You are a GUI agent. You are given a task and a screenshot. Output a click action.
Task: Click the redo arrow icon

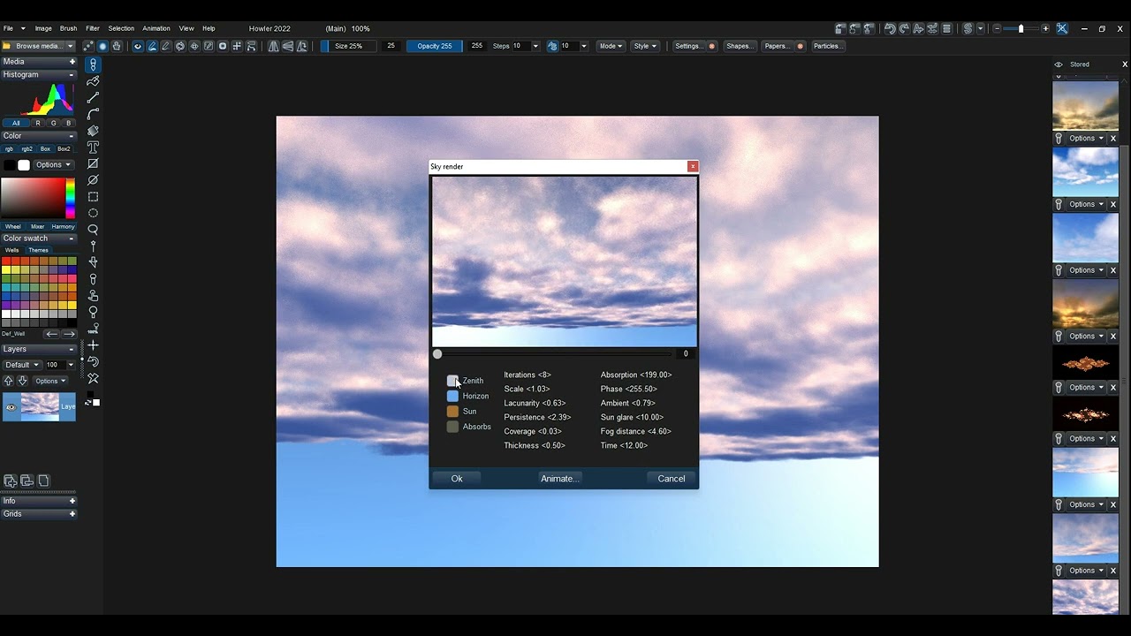tap(904, 28)
